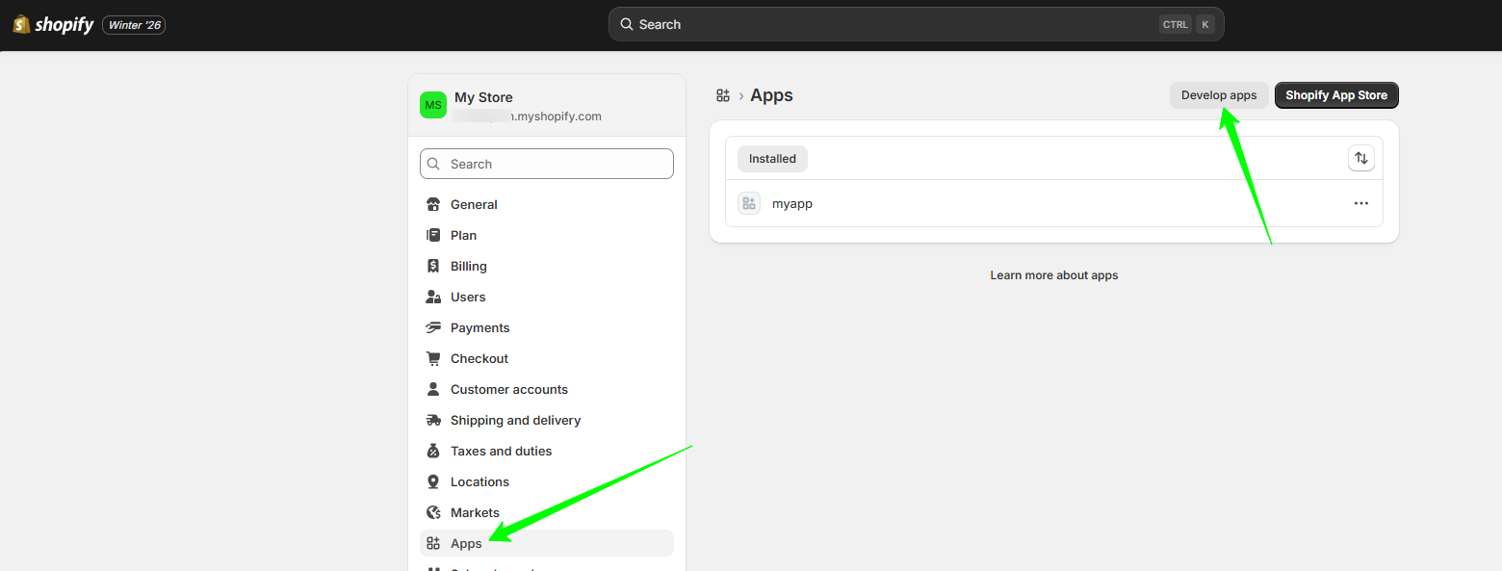The image size is (1502, 571).
Task: Go to Customer accounts settings
Action: click(x=508, y=389)
